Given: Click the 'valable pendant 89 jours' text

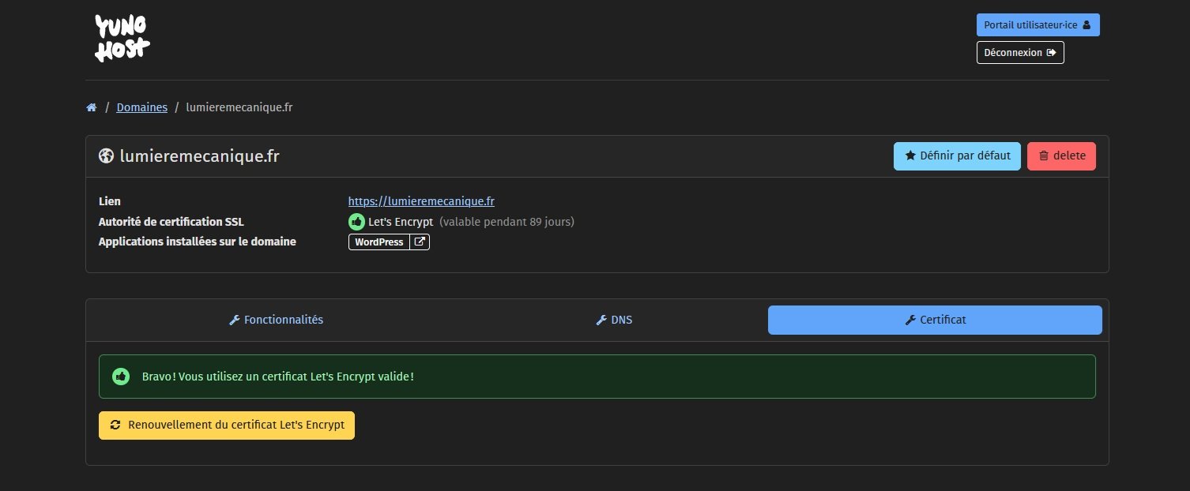Looking at the screenshot, I should coord(507,222).
